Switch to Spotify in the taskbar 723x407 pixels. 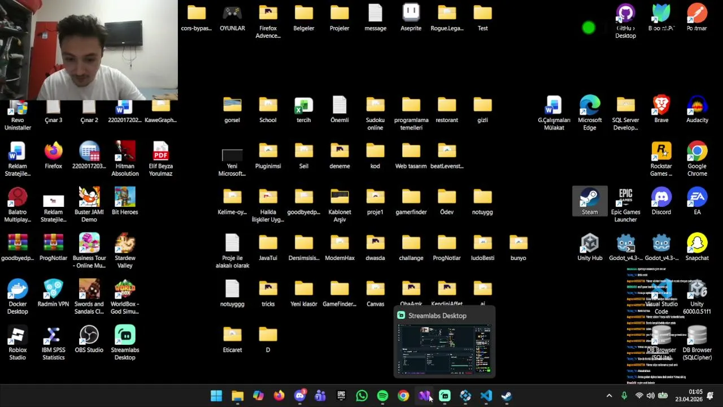pyautogui.click(x=382, y=396)
